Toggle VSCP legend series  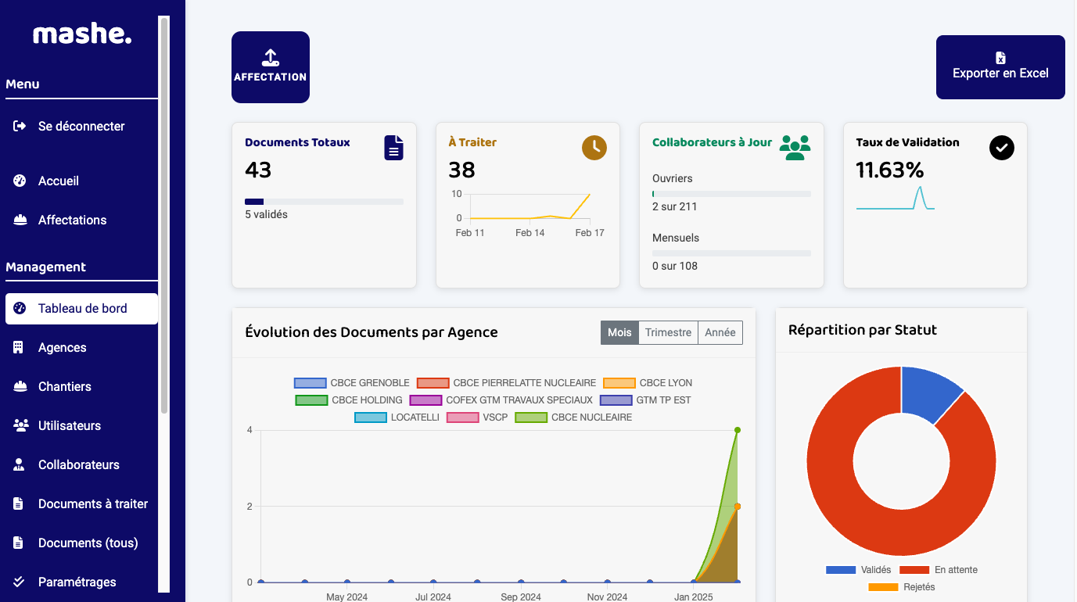(x=477, y=417)
